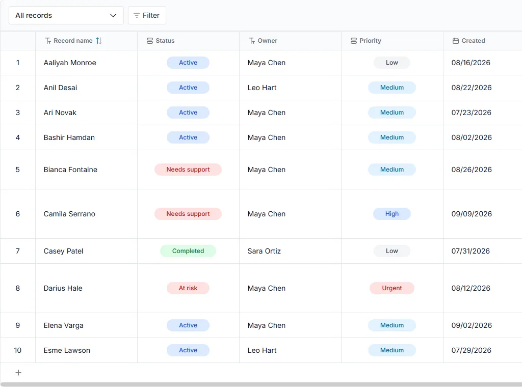522x391 pixels.
Task: Click row number 10
Action: 18,350
